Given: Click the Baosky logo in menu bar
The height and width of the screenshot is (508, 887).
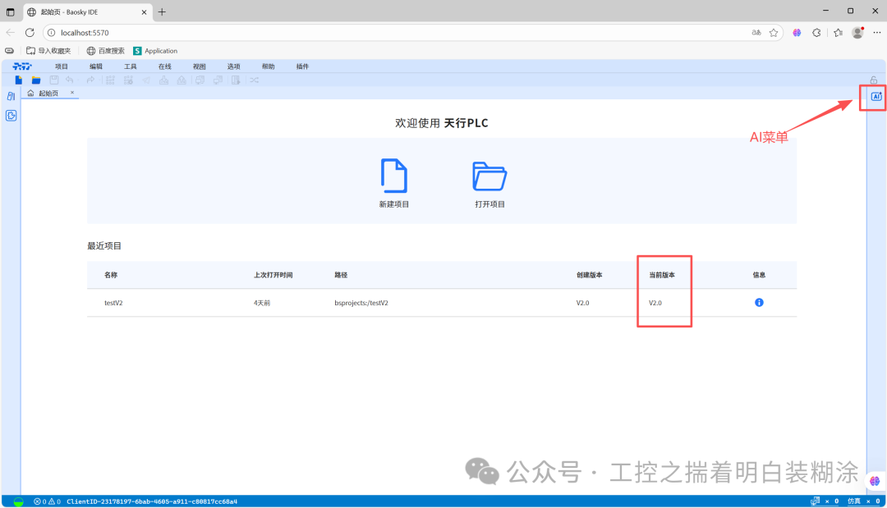Looking at the screenshot, I should 22,66.
